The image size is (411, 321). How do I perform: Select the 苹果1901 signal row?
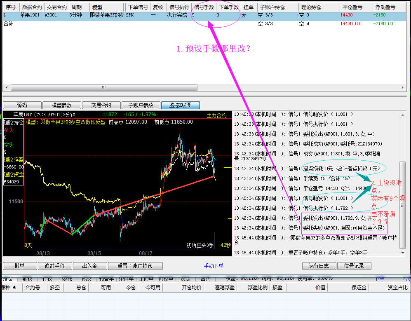tap(124, 15)
